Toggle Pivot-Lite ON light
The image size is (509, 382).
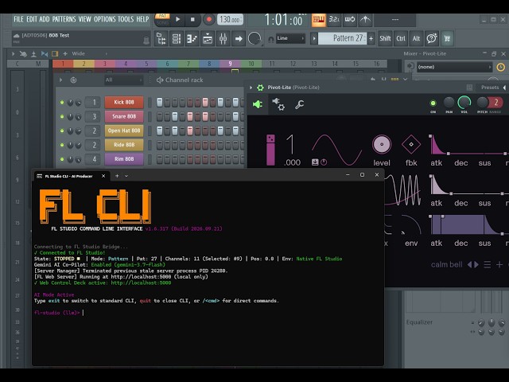(433, 103)
